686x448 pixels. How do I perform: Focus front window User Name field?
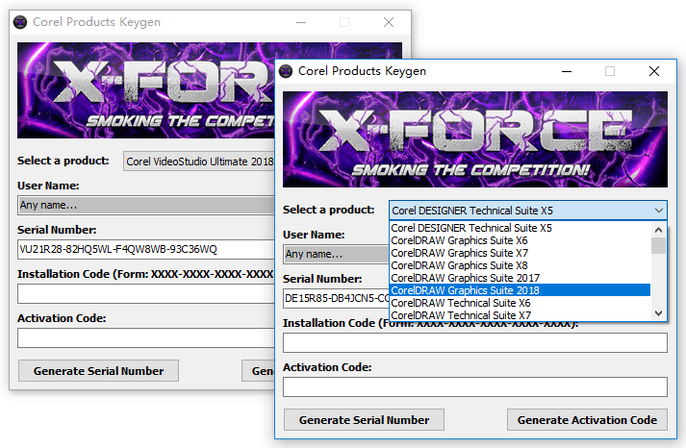pos(336,254)
